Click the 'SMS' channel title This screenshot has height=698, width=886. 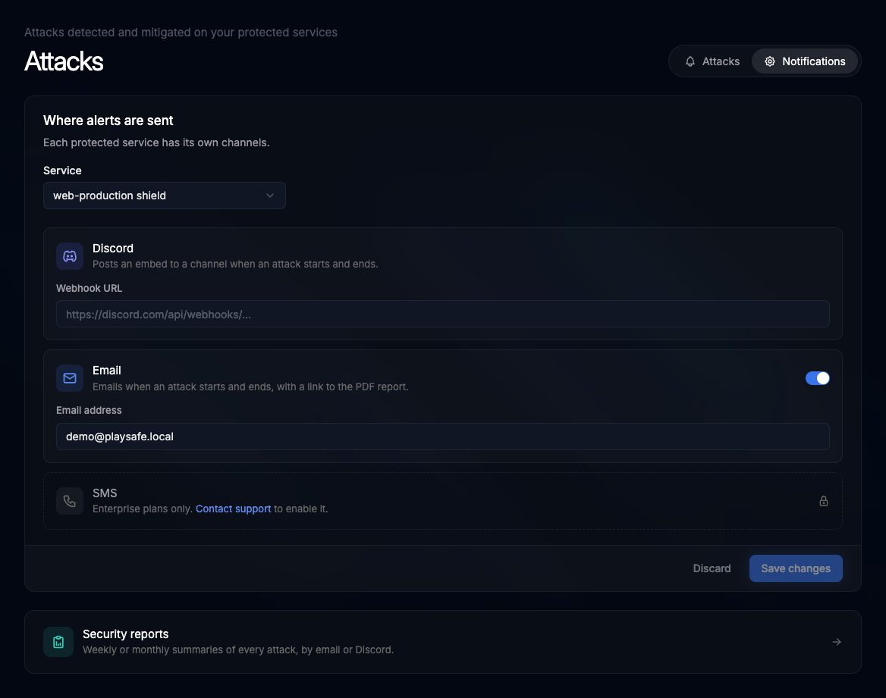click(105, 493)
